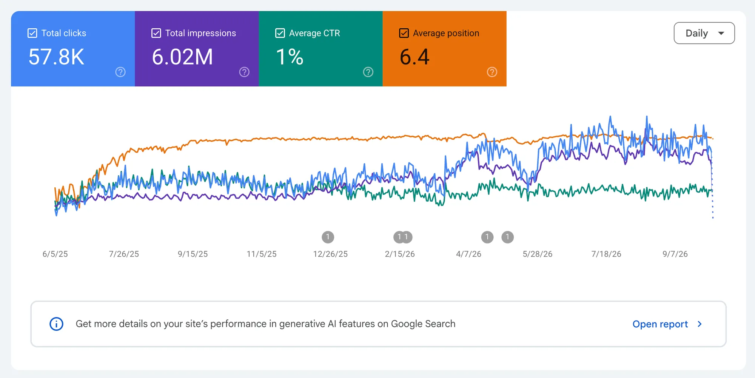
Task: Click the 6.4 average position value
Action: [414, 57]
